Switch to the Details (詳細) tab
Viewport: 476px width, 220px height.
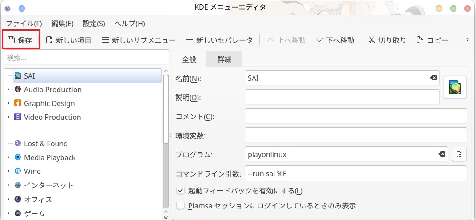coord(225,59)
